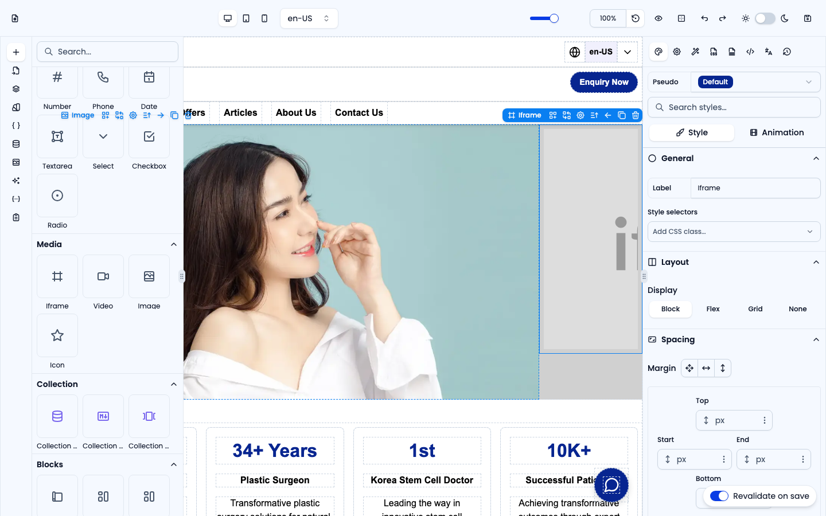This screenshot has width=826, height=516.
Task: Collapse the Spacing section
Action: click(x=816, y=339)
